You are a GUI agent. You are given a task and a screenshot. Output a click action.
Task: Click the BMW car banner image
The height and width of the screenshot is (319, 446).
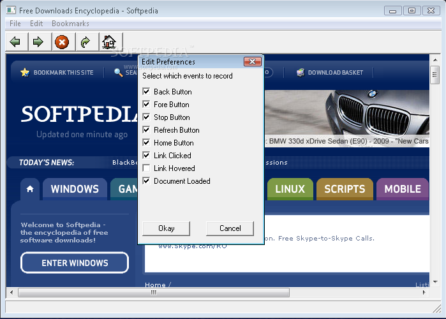346,118
